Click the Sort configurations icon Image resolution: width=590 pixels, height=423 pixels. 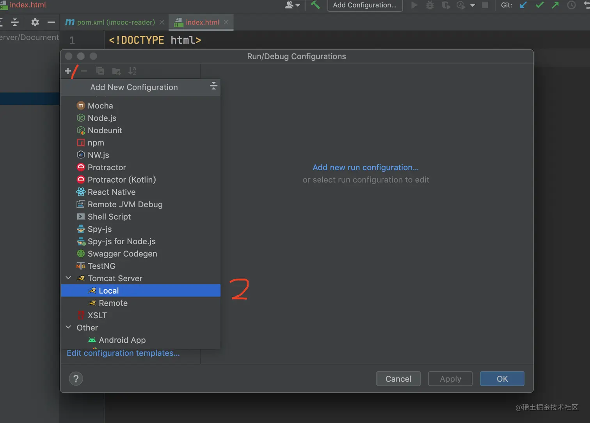click(x=132, y=71)
